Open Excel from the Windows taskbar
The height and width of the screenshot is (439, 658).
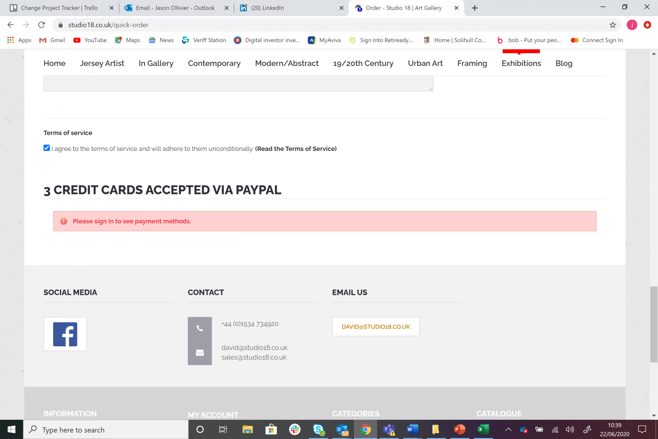483,429
